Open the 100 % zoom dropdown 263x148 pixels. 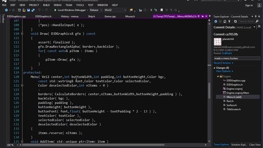[x=17, y=145]
